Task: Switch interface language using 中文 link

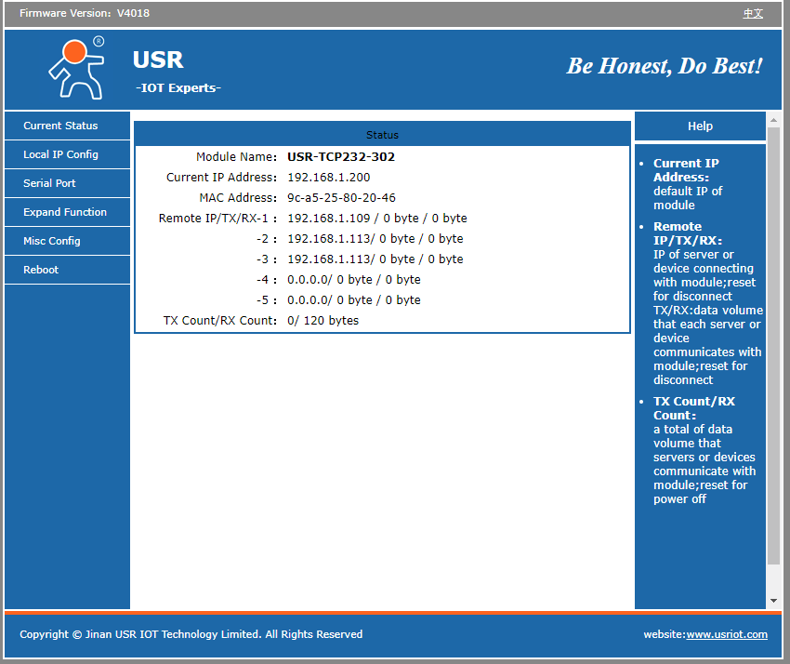Action: coord(753,13)
